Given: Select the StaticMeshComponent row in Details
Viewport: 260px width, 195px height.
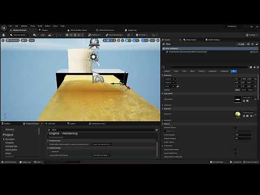Looking at the screenshot, I should coord(210,52).
